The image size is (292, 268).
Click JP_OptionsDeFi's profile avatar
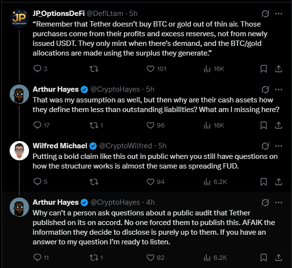coord(19,19)
